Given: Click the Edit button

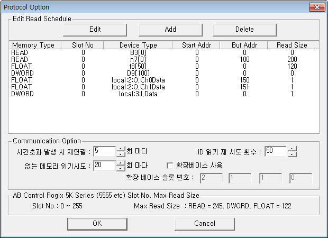Looking at the screenshot, I should point(95,29).
